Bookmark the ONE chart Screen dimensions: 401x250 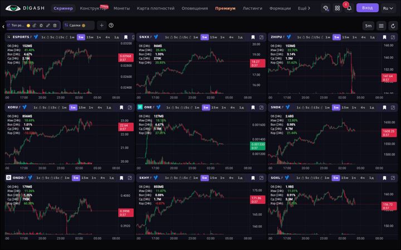pyautogui.click(x=253, y=108)
